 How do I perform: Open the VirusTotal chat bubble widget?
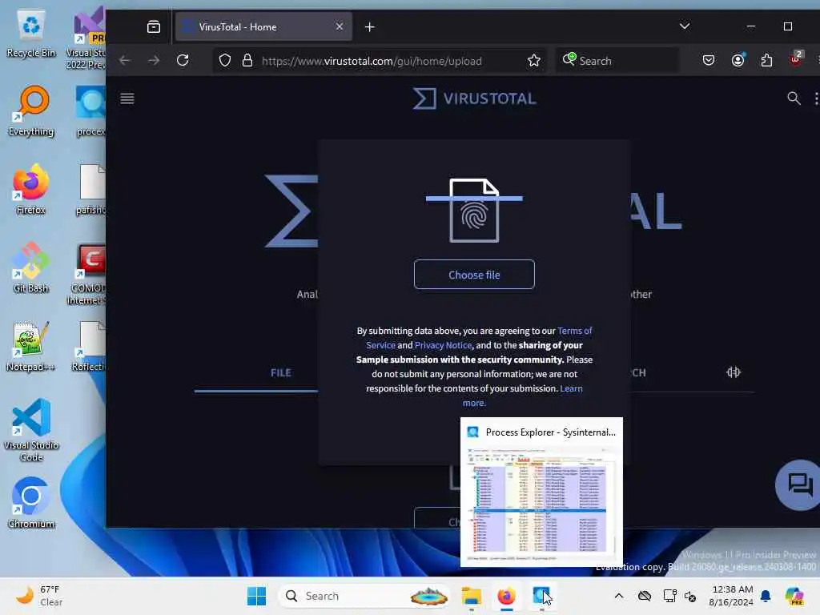(x=798, y=484)
